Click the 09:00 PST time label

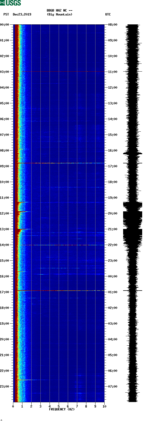tap(4, 166)
